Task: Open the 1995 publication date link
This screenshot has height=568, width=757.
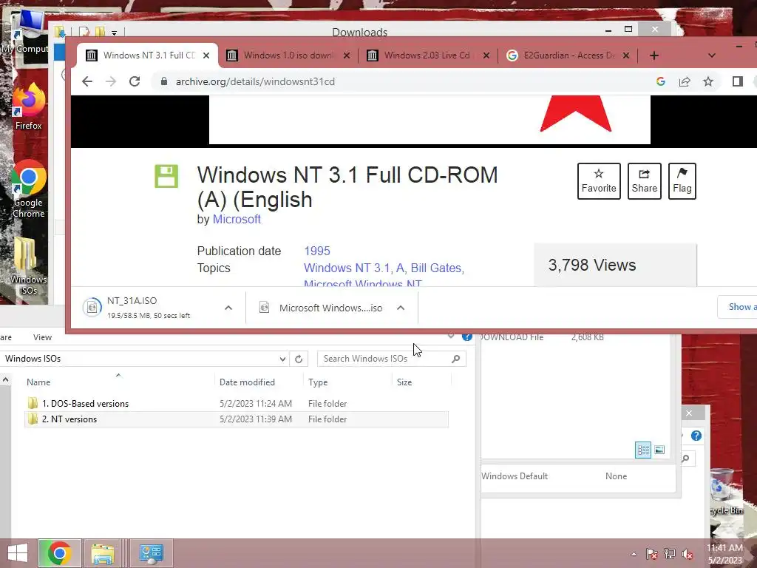Action: click(x=317, y=251)
